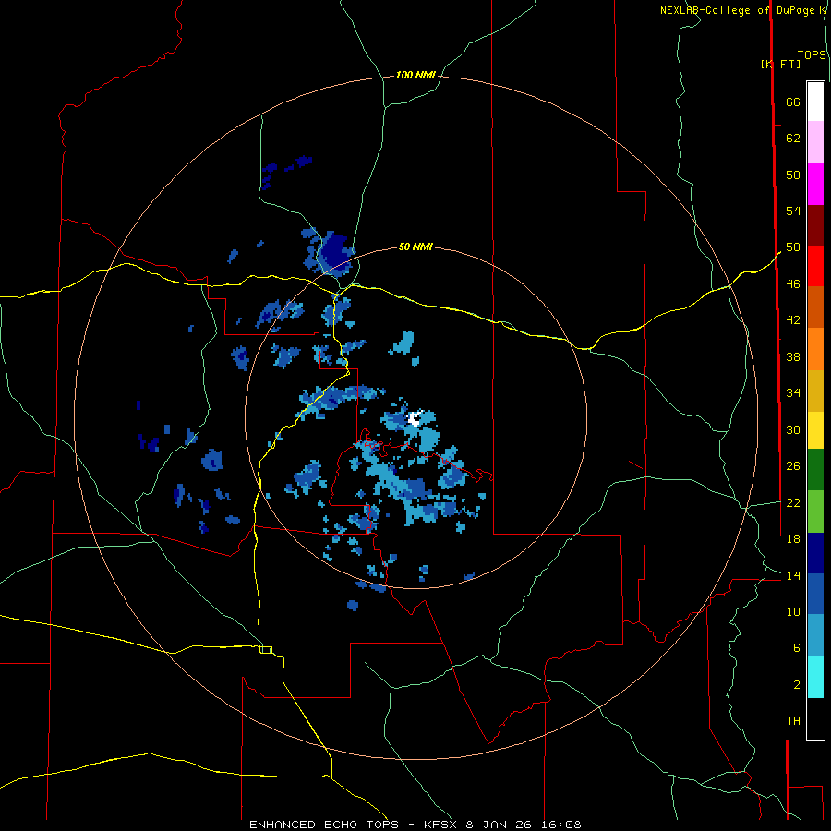Click the white swatch in the tops legend
Image resolution: width=831 pixels, height=831 pixels.
click(815, 102)
